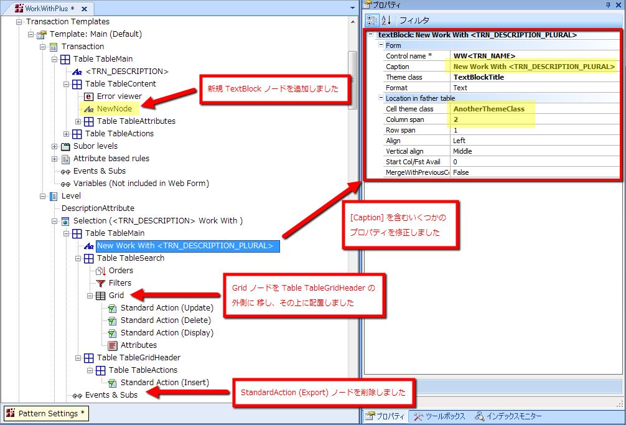Pin the プロパティ panel with auto-hide pushpin
Screen dimensions: 626x425
(607, 5)
